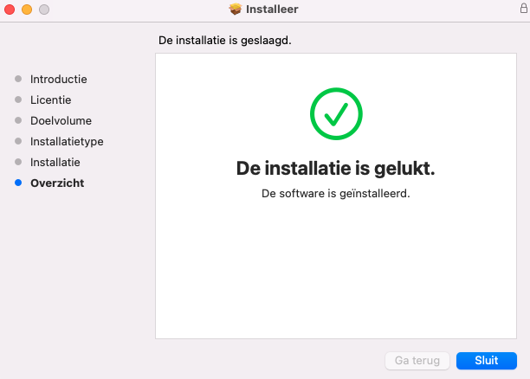Viewport: 530px width, 379px height.
Task: Choose the Installatietype step label
Action: coord(67,141)
